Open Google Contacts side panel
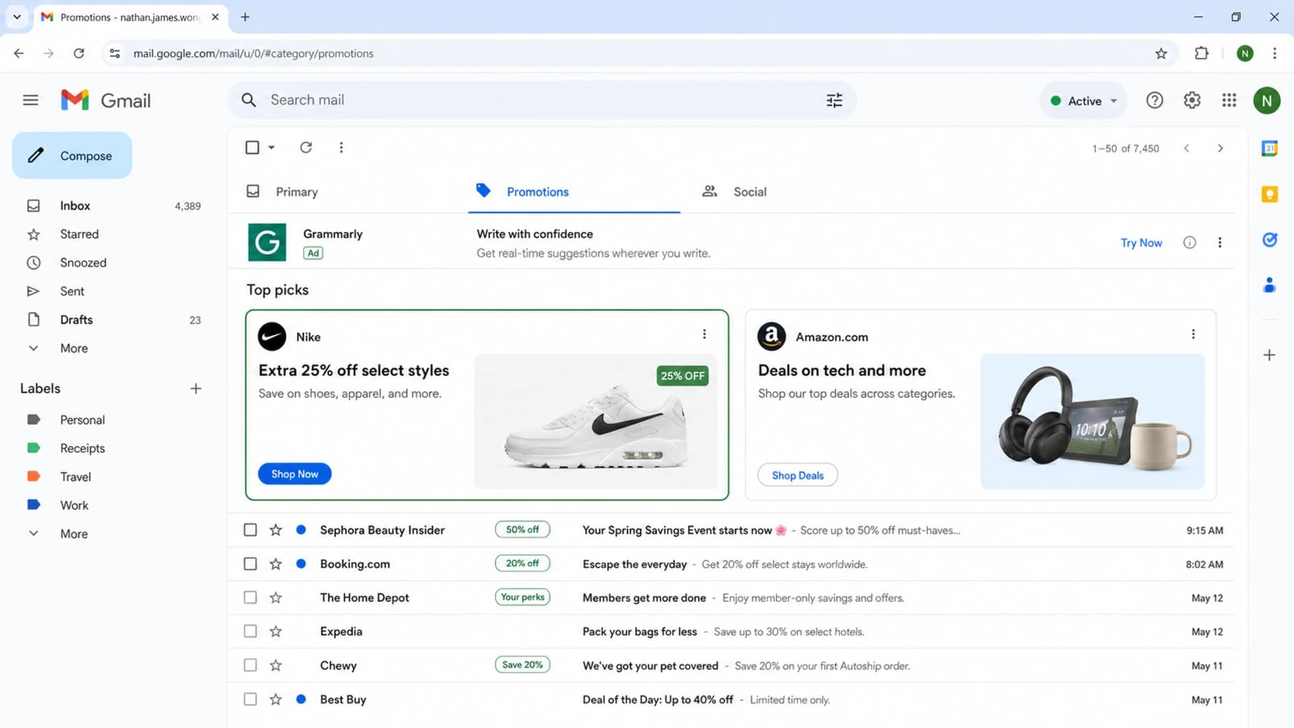 pyautogui.click(x=1269, y=285)
